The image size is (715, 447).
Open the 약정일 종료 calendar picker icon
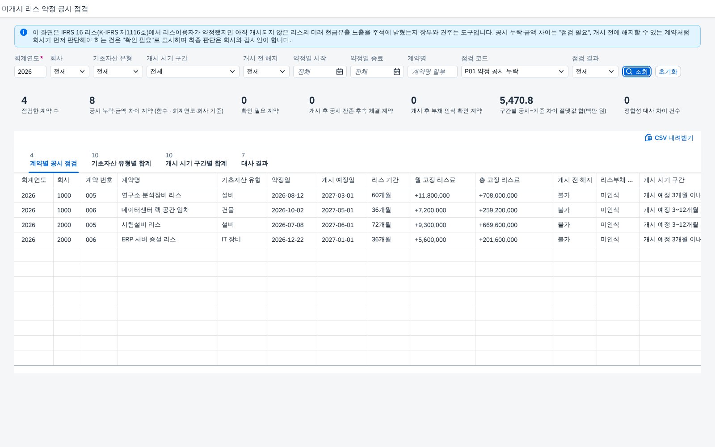(397, 72)
